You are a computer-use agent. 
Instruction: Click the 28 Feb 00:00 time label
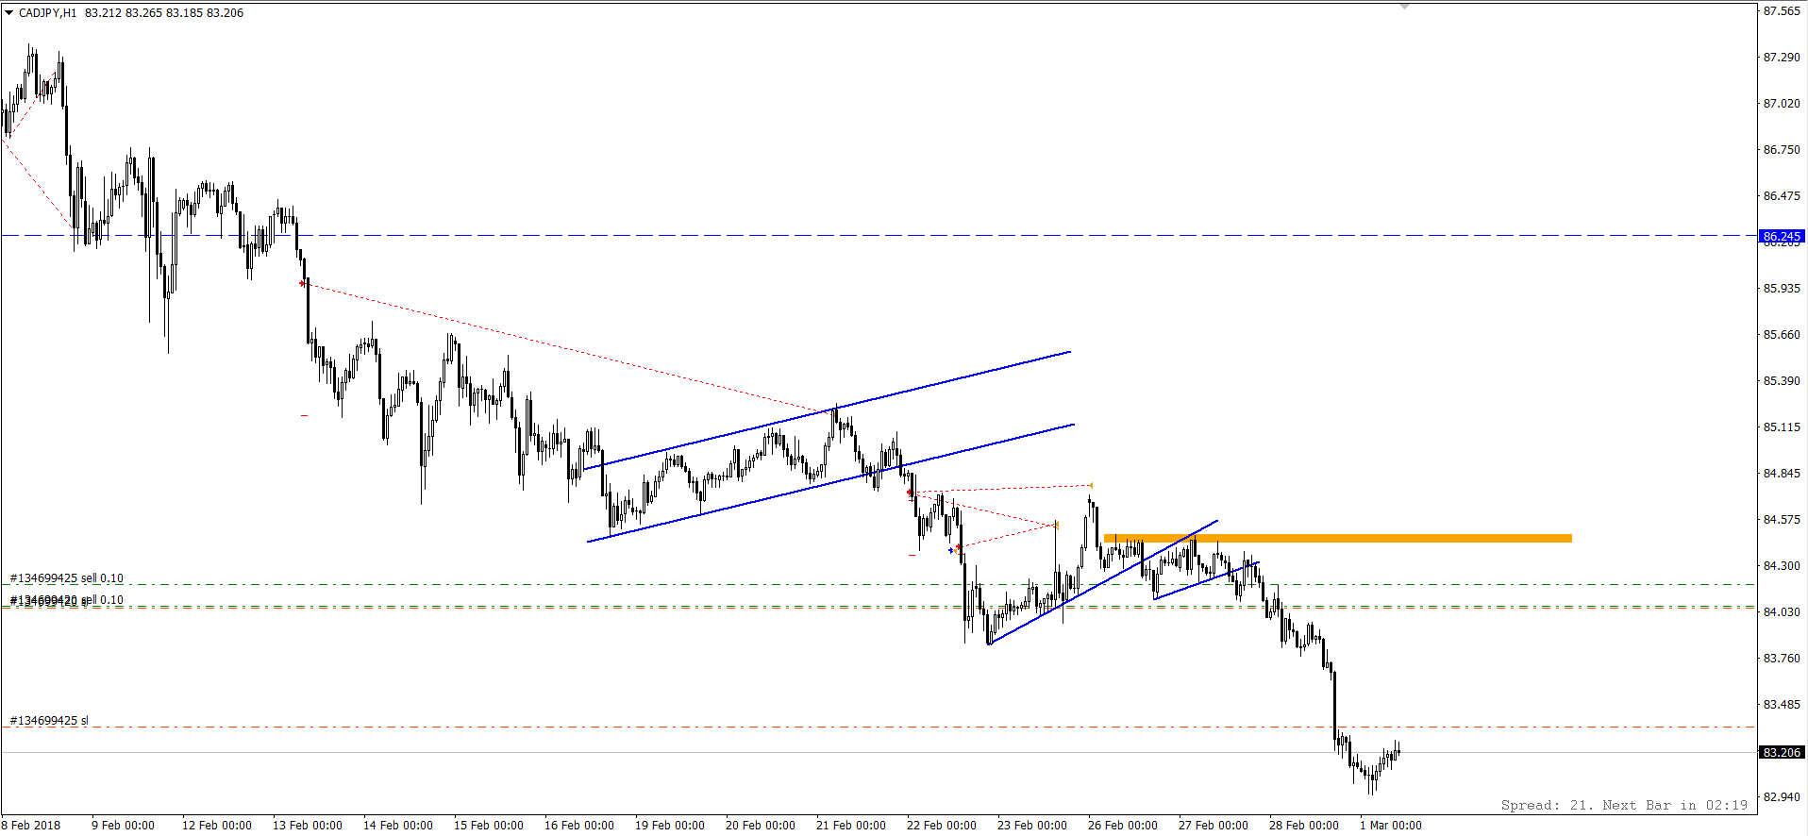(1304, 826)
